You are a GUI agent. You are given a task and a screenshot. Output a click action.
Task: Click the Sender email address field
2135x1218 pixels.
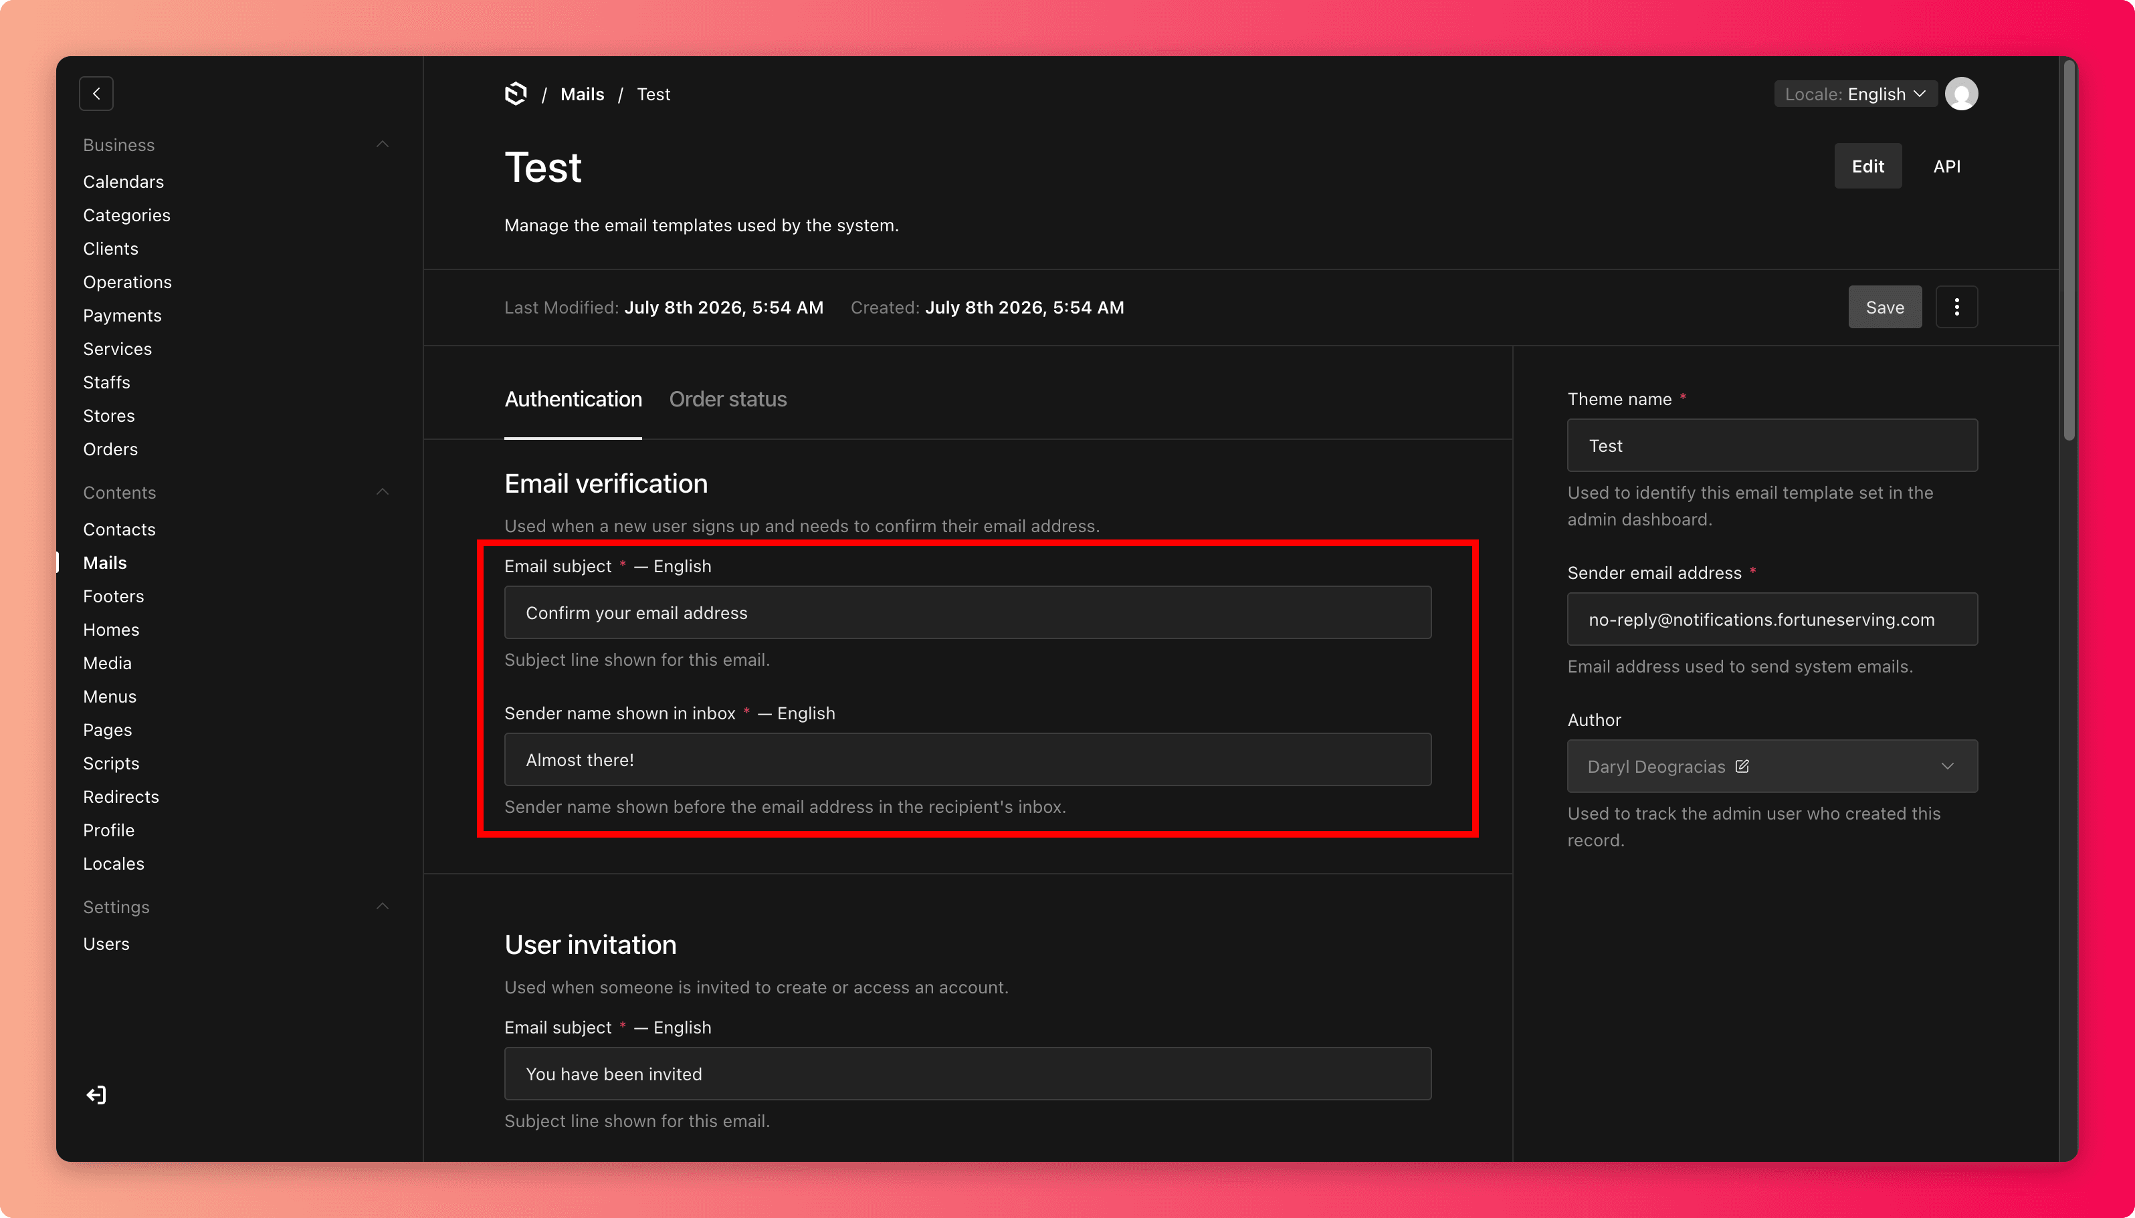click(x=1772, y=619)
